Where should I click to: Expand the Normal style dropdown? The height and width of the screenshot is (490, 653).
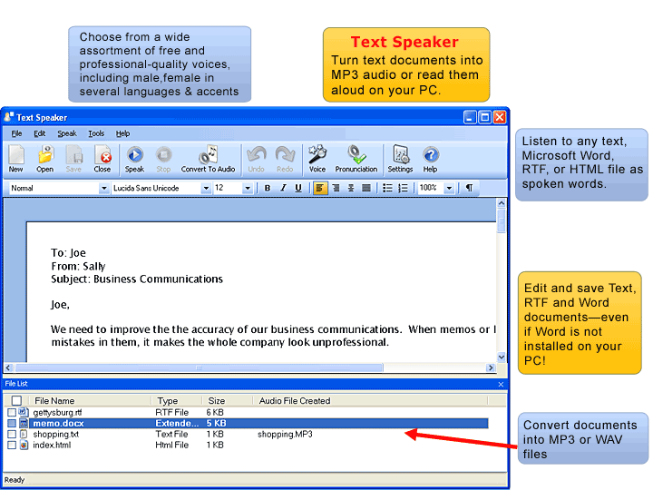103,189
